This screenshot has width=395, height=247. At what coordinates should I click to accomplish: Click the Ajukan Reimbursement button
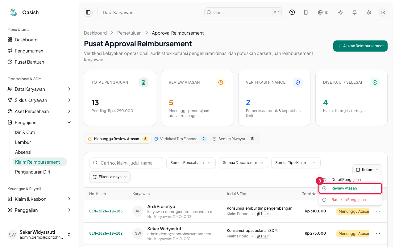pos(360,46)
